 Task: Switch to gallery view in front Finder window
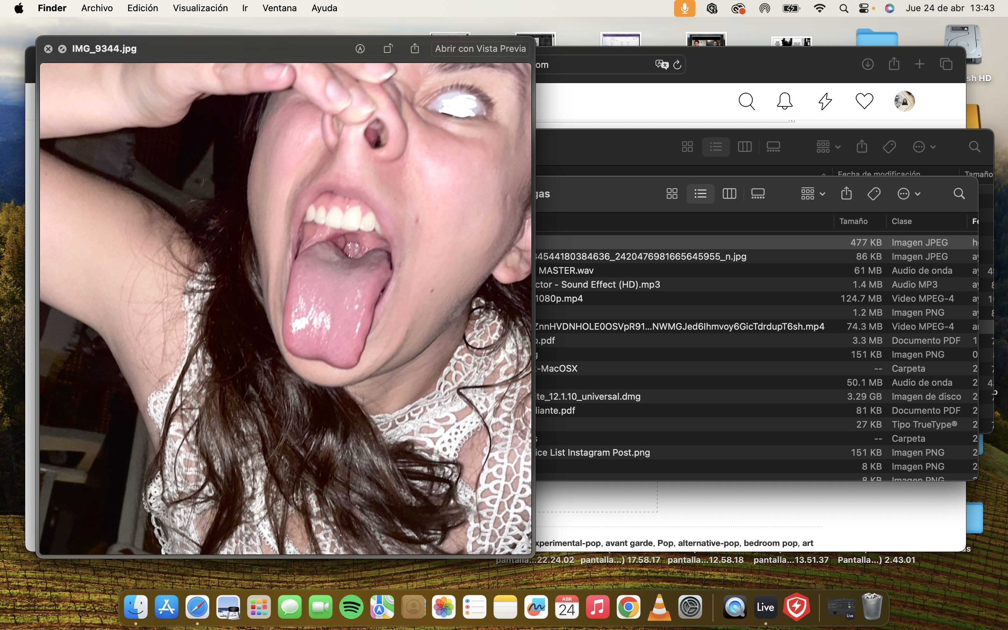tap(758, 194)
